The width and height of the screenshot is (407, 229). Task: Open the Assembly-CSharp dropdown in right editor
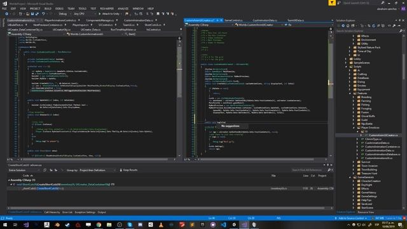(209, 25)
